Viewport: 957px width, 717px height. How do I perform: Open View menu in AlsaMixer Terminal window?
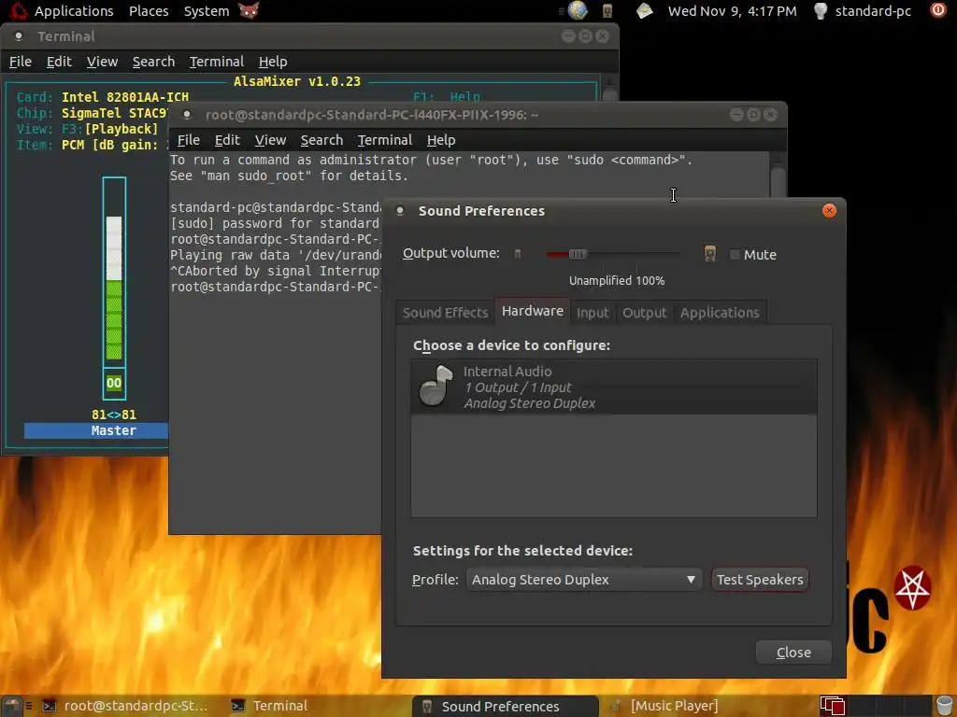102,62
